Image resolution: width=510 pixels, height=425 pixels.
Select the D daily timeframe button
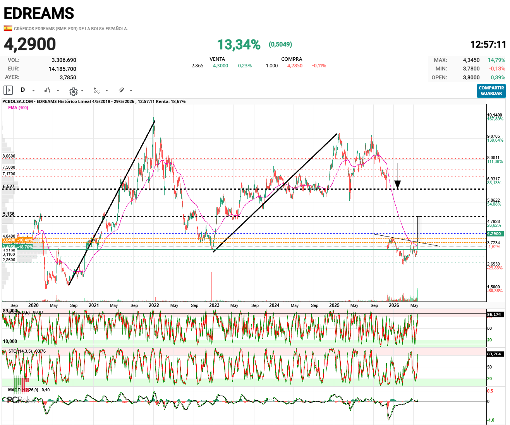(x=23, y=90)
